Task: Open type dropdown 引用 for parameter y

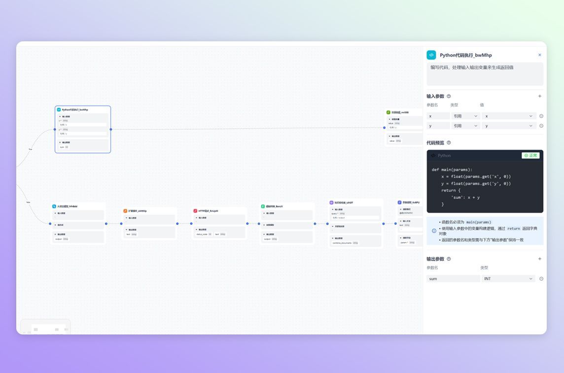Action: (x=465, y=125)
